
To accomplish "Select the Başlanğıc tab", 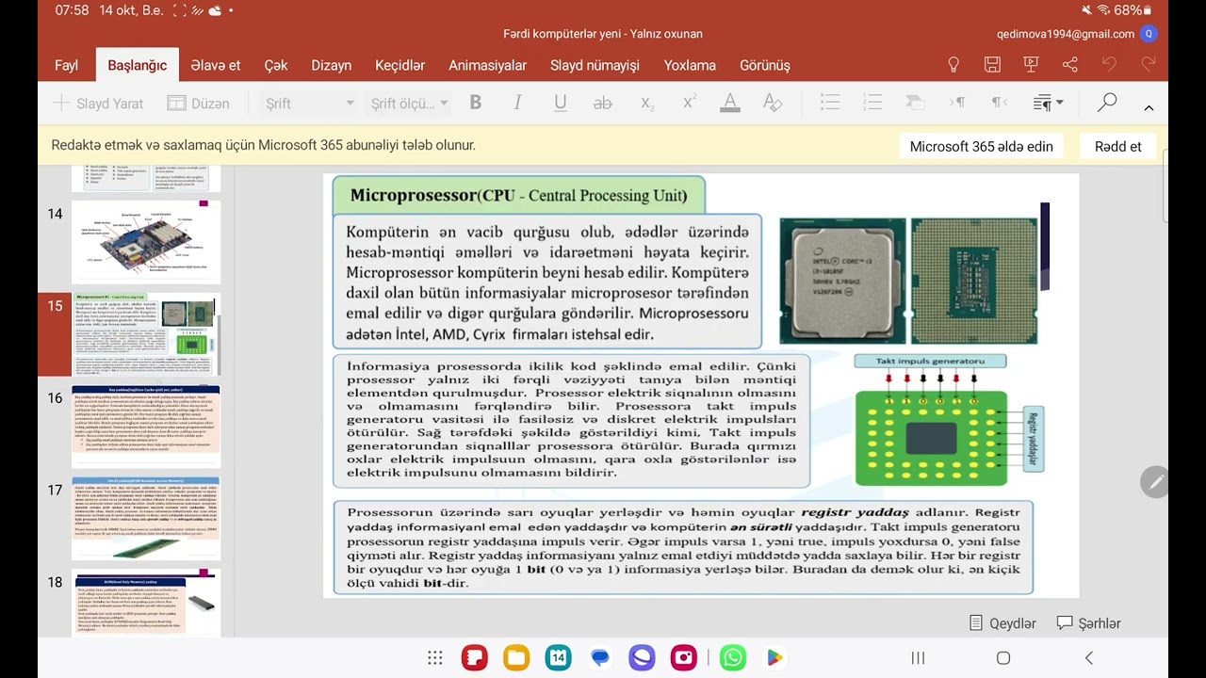I will [138, 65].
